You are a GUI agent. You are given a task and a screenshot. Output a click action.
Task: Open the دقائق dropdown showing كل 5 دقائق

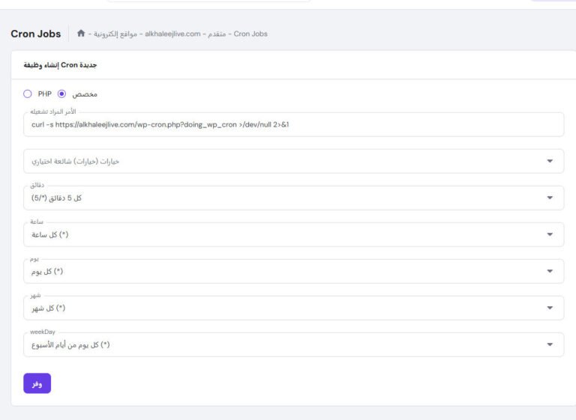pyautogui.click(x=292, y=198)
